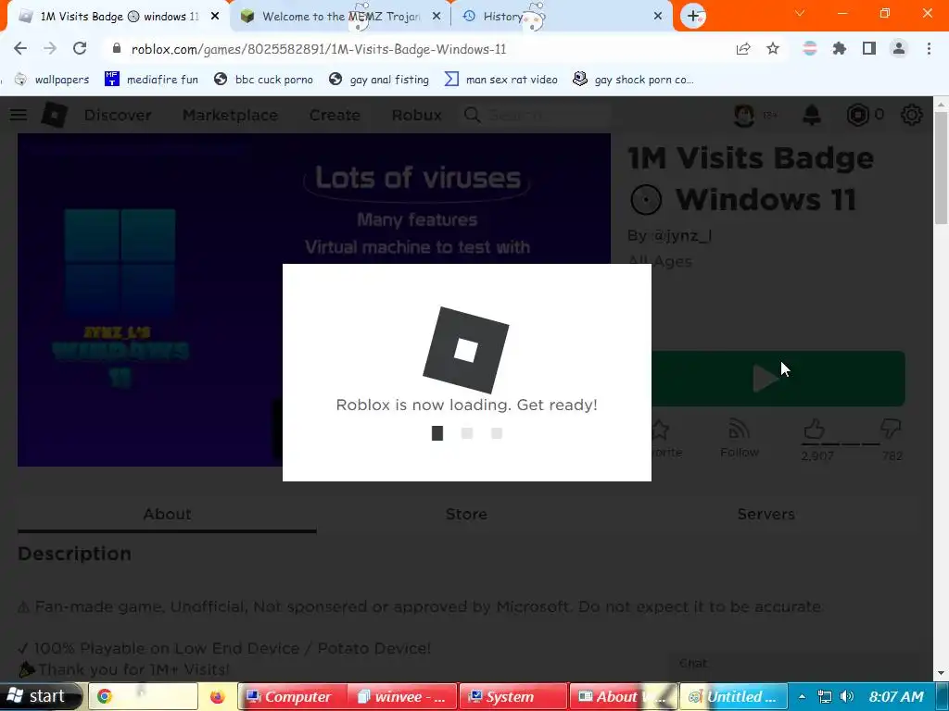Open the Create nav item
Viewport: 949px width, 711px height.
[335, 115]
